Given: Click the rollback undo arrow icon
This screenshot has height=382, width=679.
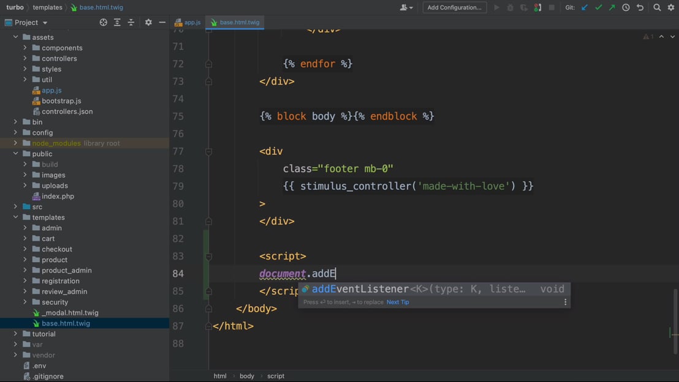Looking at the screenshot, I should 640,7.
